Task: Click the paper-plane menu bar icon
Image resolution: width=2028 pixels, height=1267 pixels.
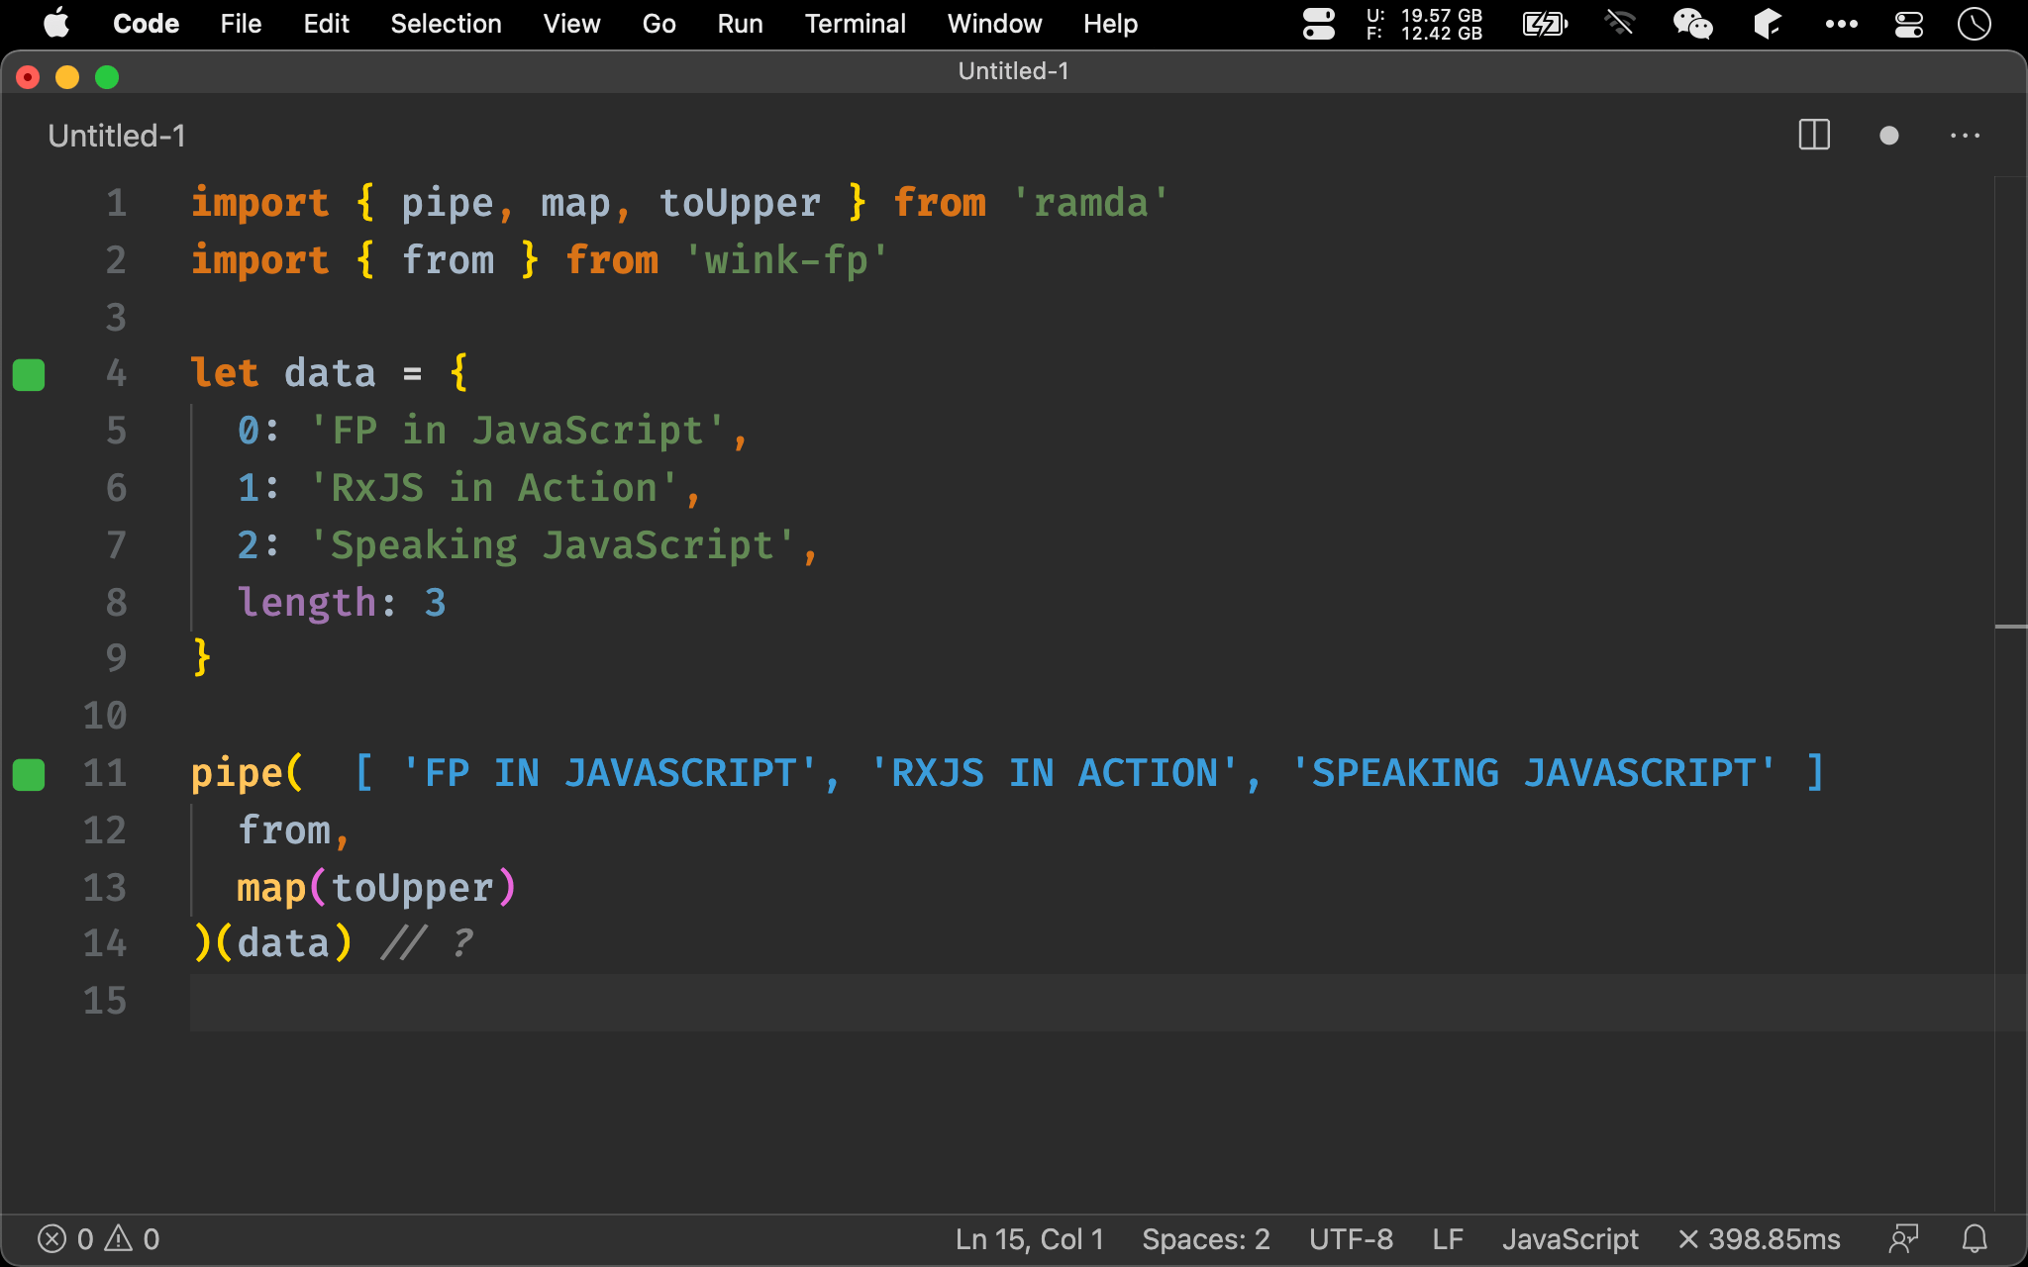Action: [x=1768, y=24]
